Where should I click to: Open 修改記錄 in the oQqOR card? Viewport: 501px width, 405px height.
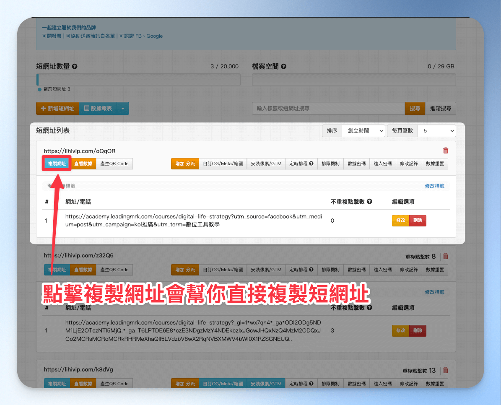pos(409,164)
